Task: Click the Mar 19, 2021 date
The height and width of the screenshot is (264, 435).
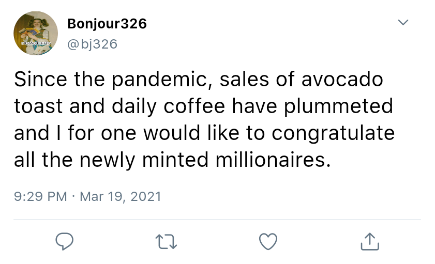Action: click(x=121, y=196)
